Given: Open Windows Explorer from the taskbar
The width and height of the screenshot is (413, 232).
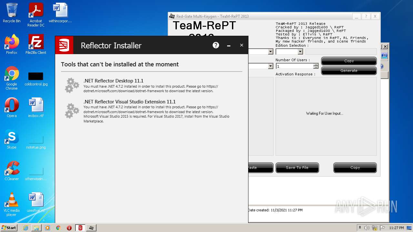Looking at the screenshot, I should point(36,228).
